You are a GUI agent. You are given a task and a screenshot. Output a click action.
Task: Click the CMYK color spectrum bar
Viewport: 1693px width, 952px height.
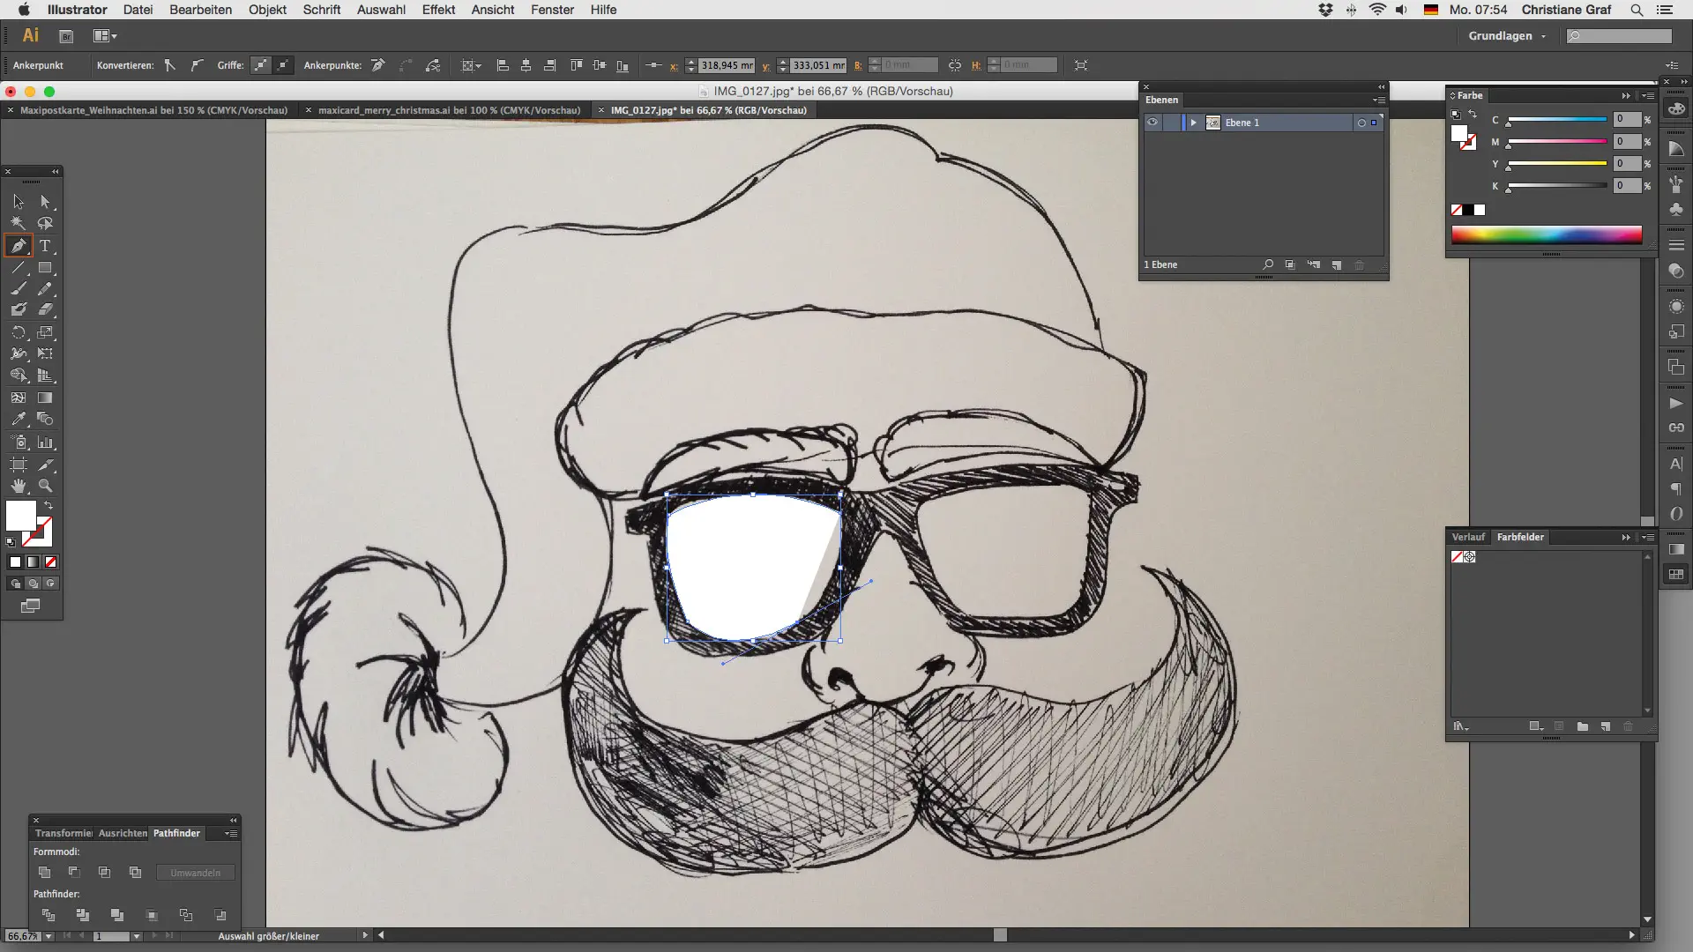point(1546,234)
